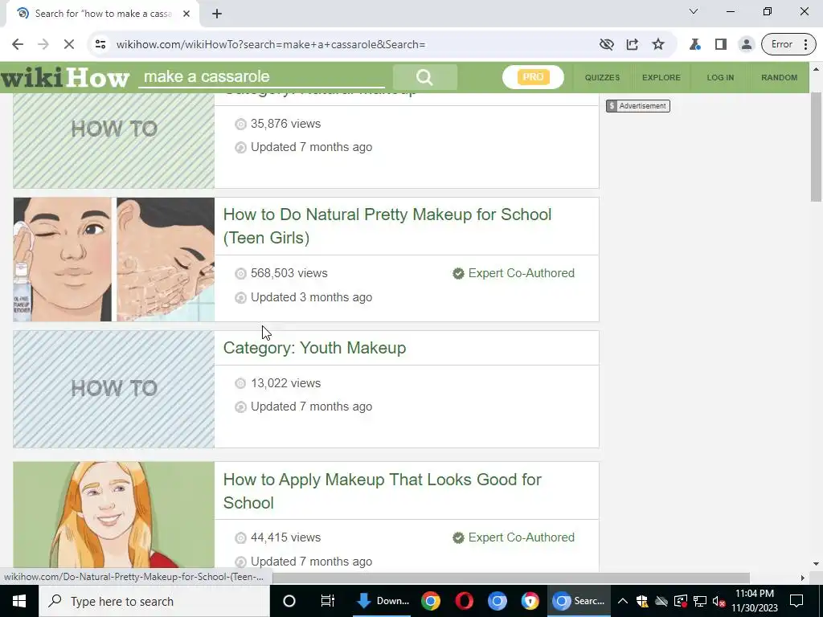The width and height of the screenshot is (823, 617).
Task: Click the browser forward arrow
Action: tap(43, 45)
